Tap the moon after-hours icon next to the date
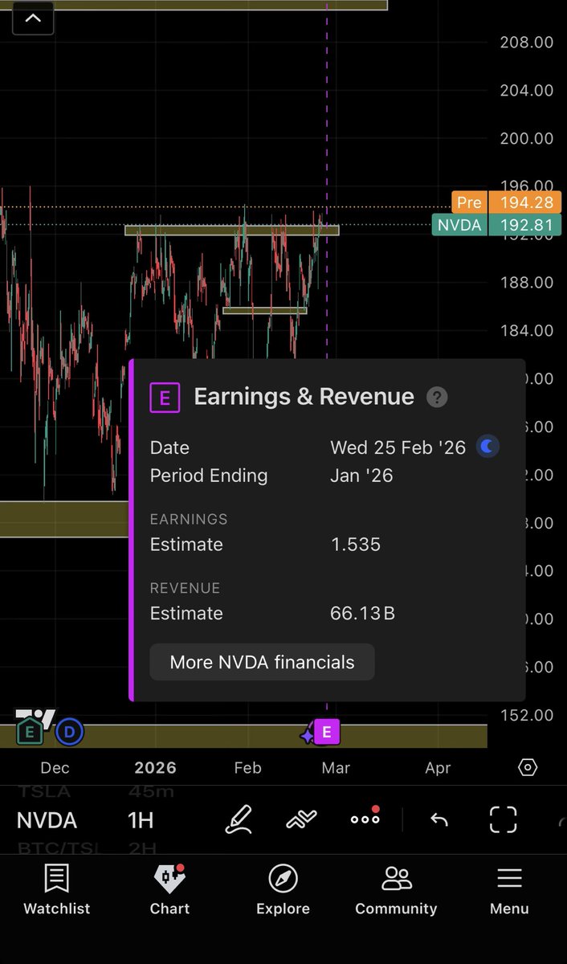 tap(487, 447)
